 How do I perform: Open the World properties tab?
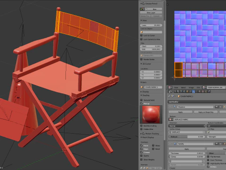pos(184,92)
